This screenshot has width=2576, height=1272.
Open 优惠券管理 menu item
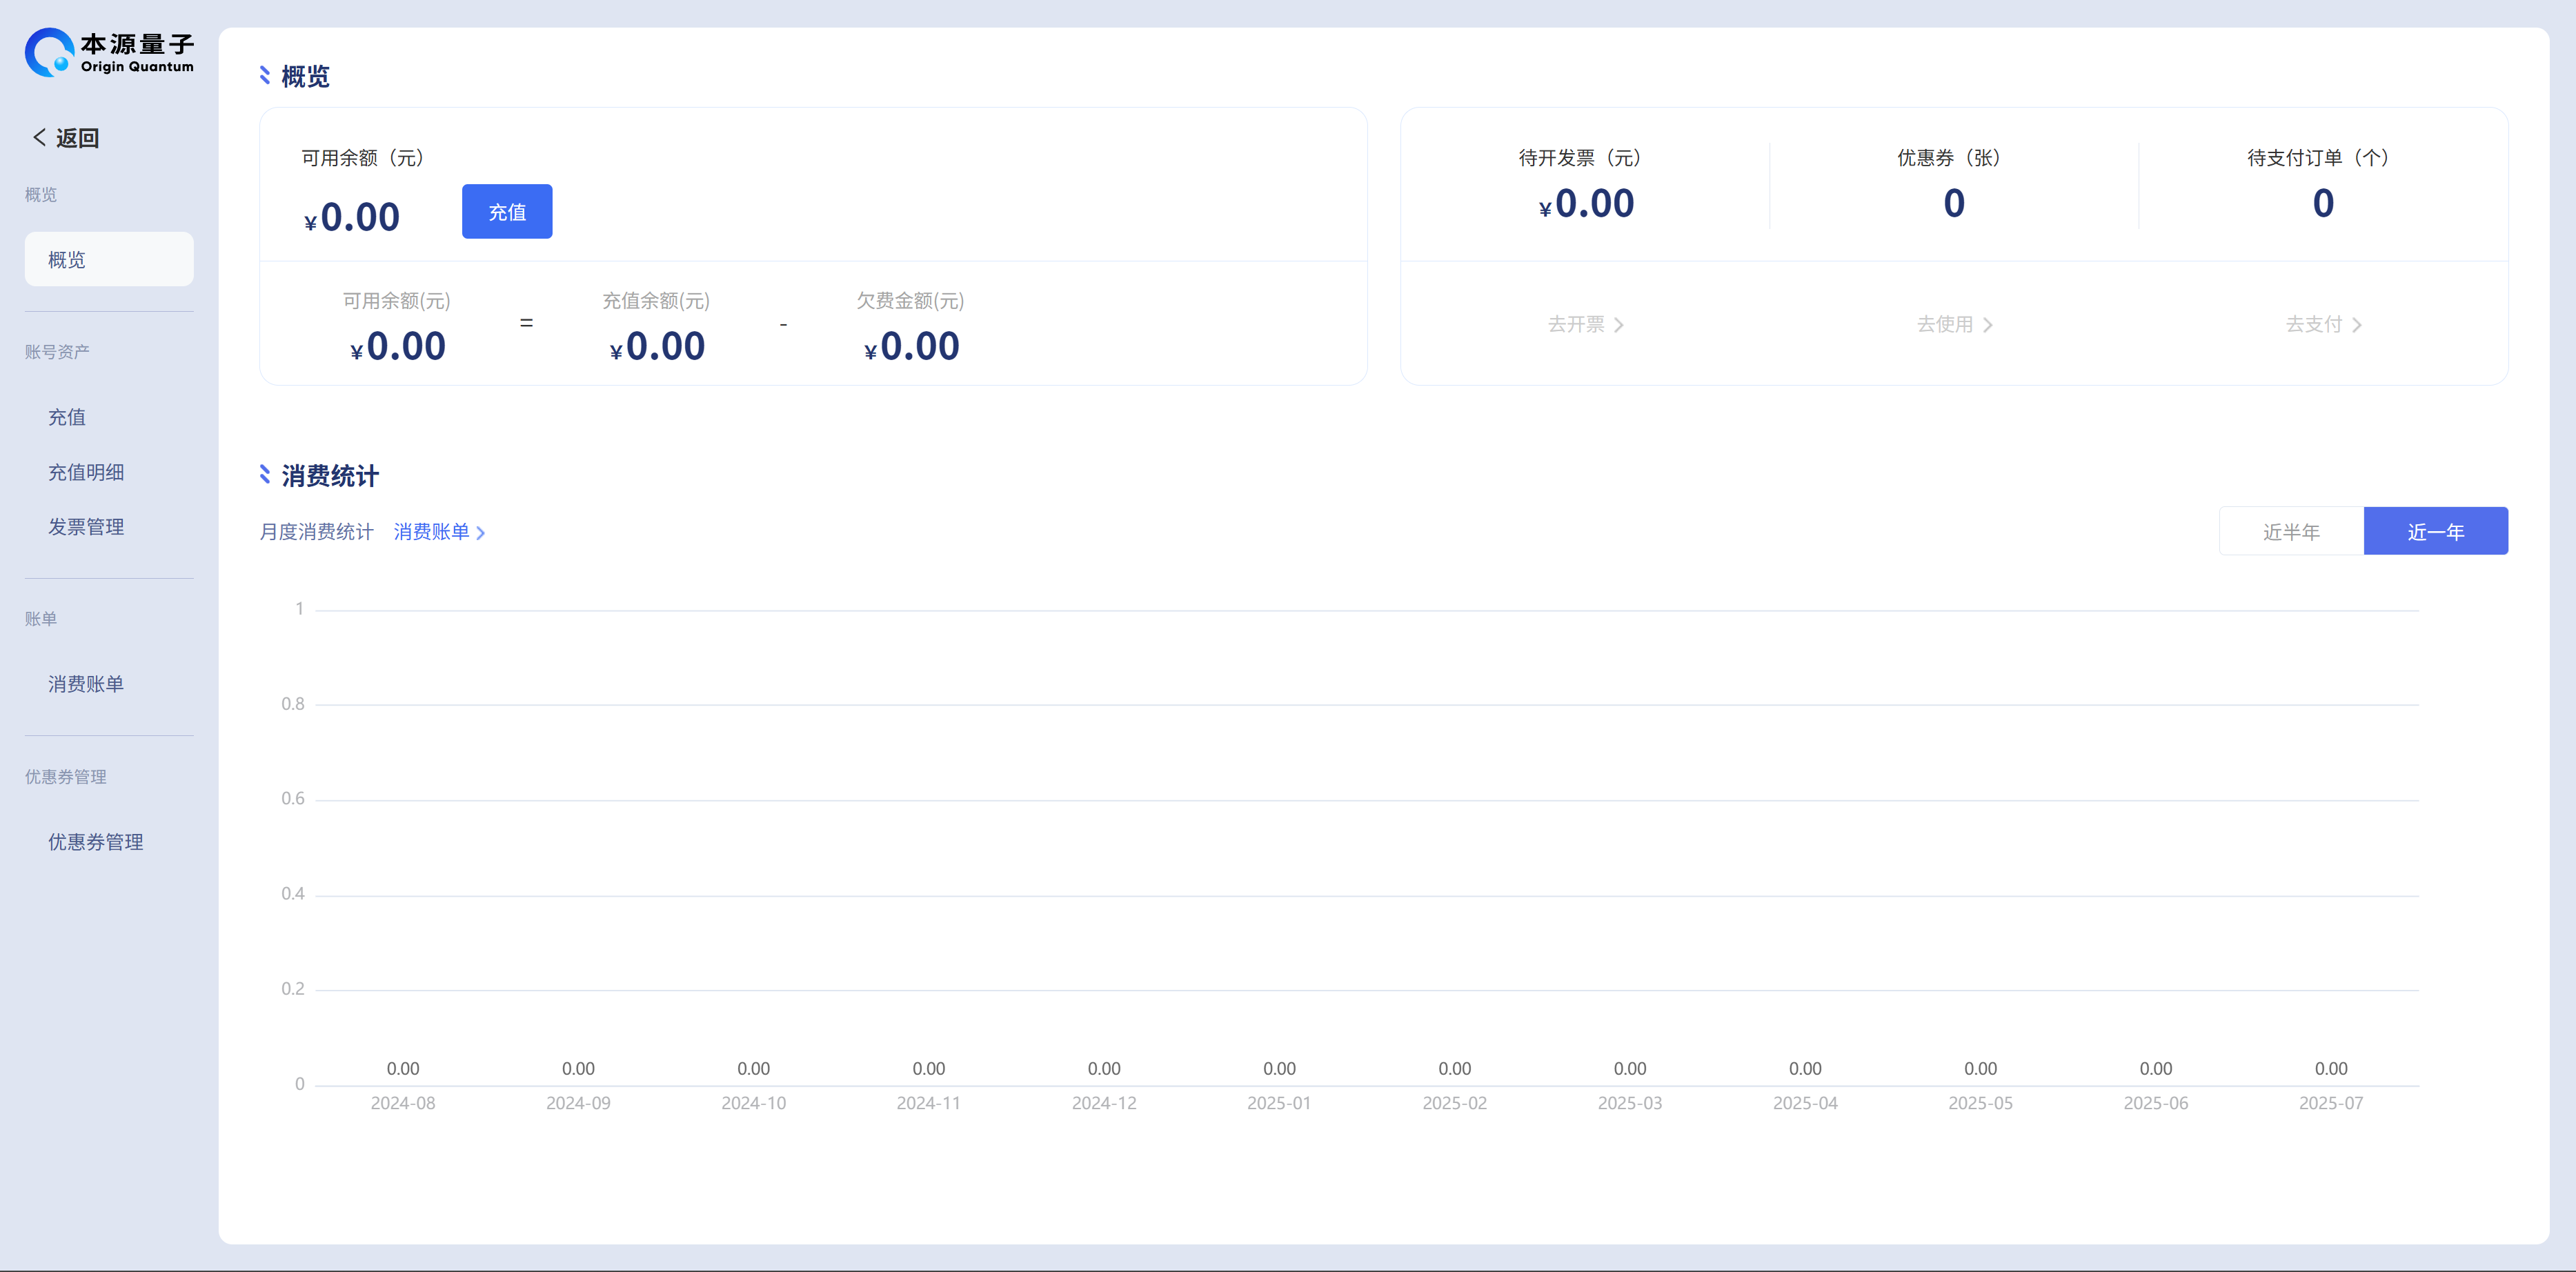coord(96,842)
